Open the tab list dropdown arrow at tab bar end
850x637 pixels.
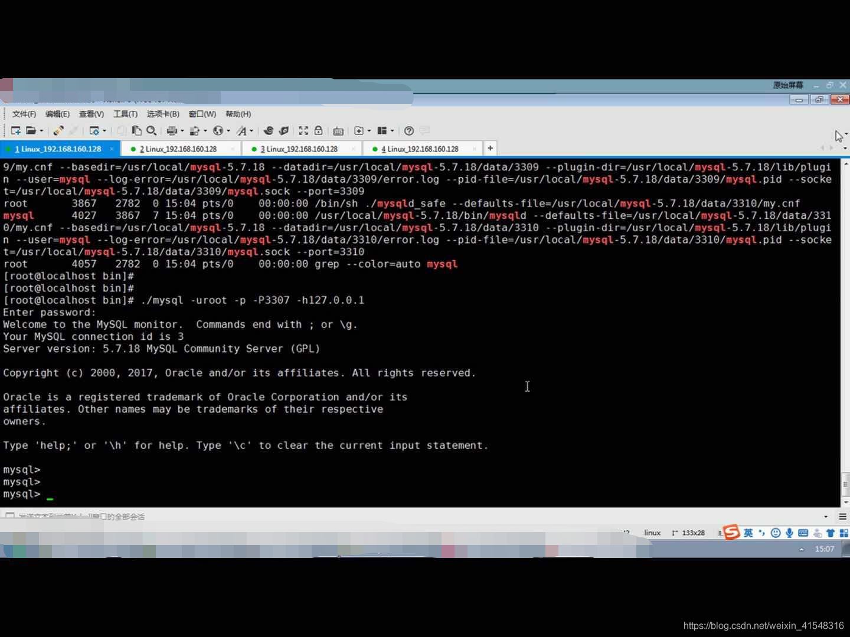845,149
